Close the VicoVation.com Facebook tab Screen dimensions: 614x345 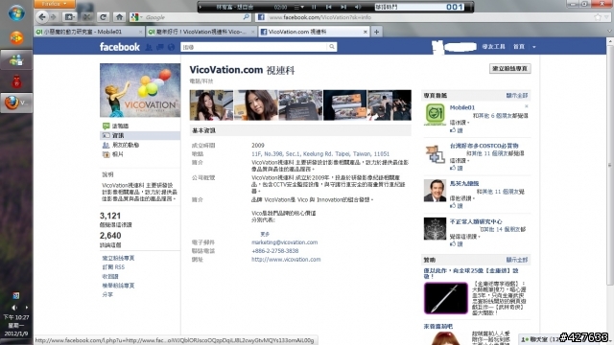(365, 32)
